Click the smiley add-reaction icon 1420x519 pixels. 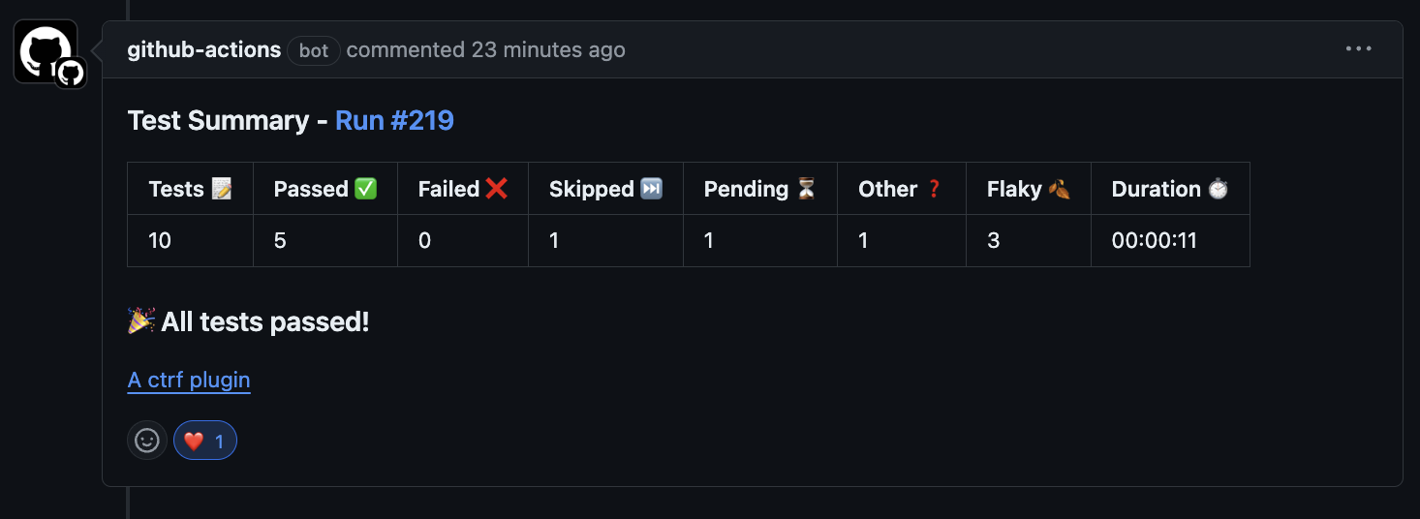point(147,441)
